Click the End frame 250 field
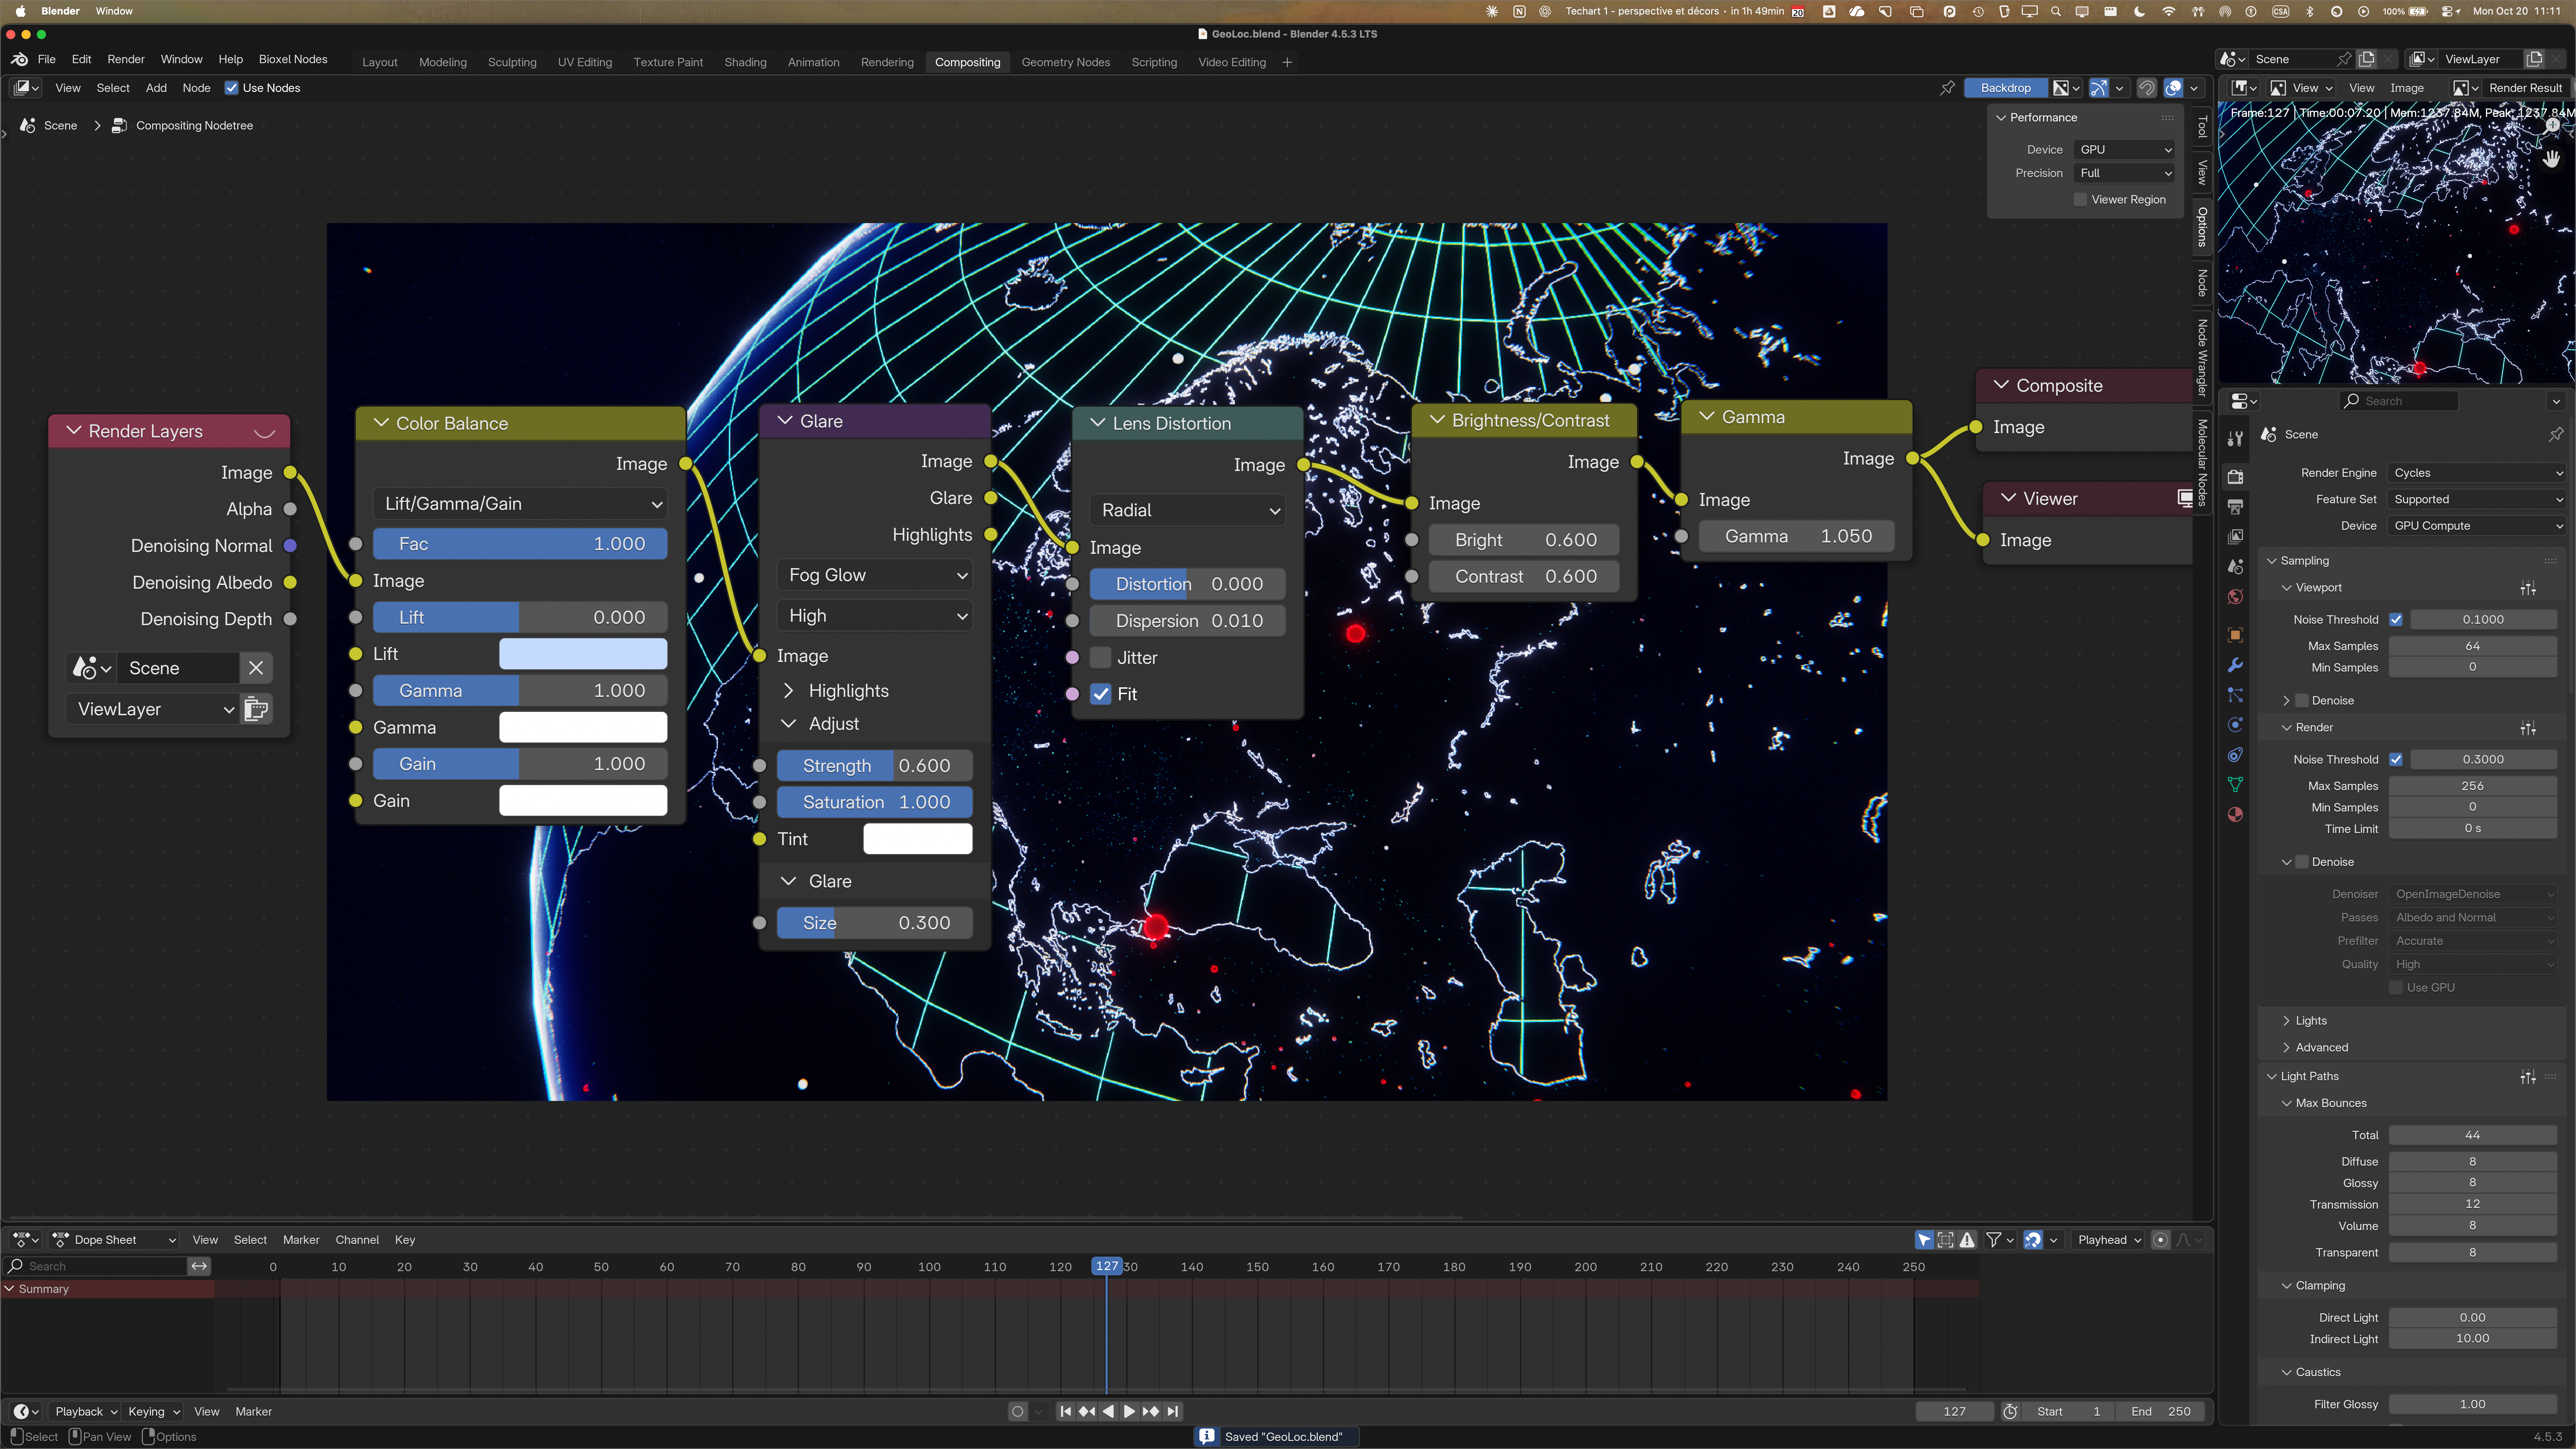Screen dimensions: 2576x1449 (x=2160, y=1411)
